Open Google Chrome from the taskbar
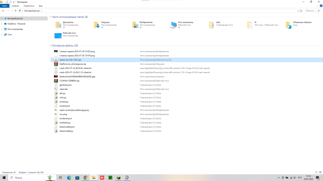Image resolution: width=323 pixels, height=181 pixels. click(x=86, y=177)
